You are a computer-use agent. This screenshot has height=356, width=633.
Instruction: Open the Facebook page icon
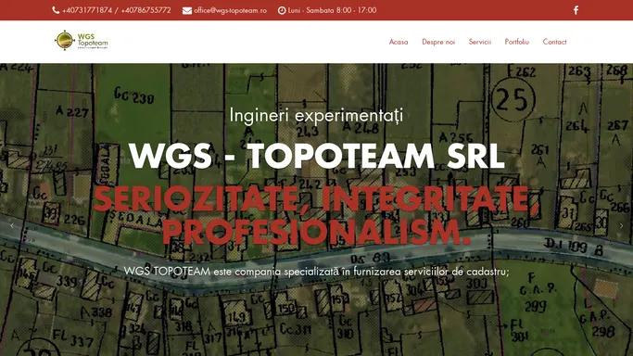(x=576, y=10)
